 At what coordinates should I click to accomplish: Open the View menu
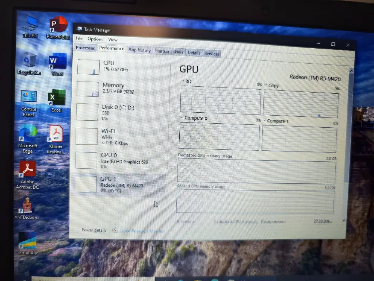pyautogui.click(x=113, y=40)
